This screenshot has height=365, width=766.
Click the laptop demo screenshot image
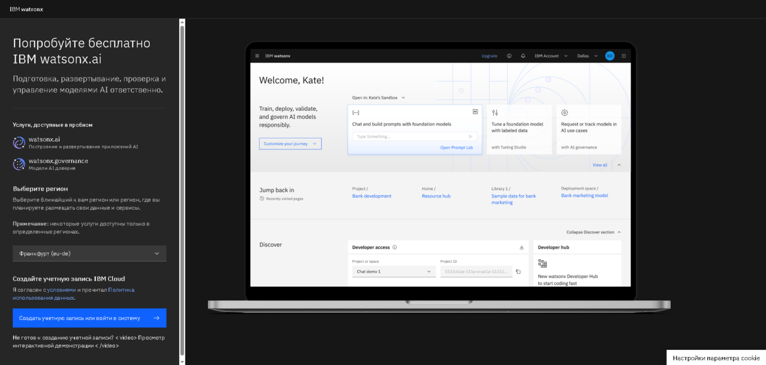[x=439, y=177]
